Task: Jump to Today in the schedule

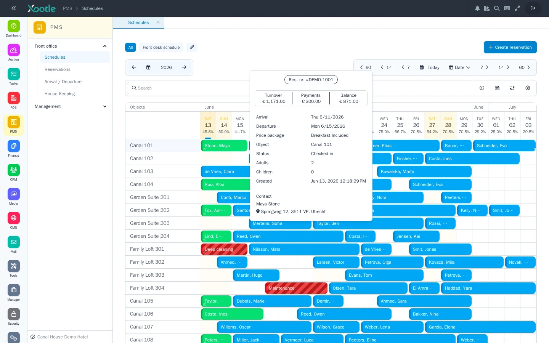Action: pos(429,67)
